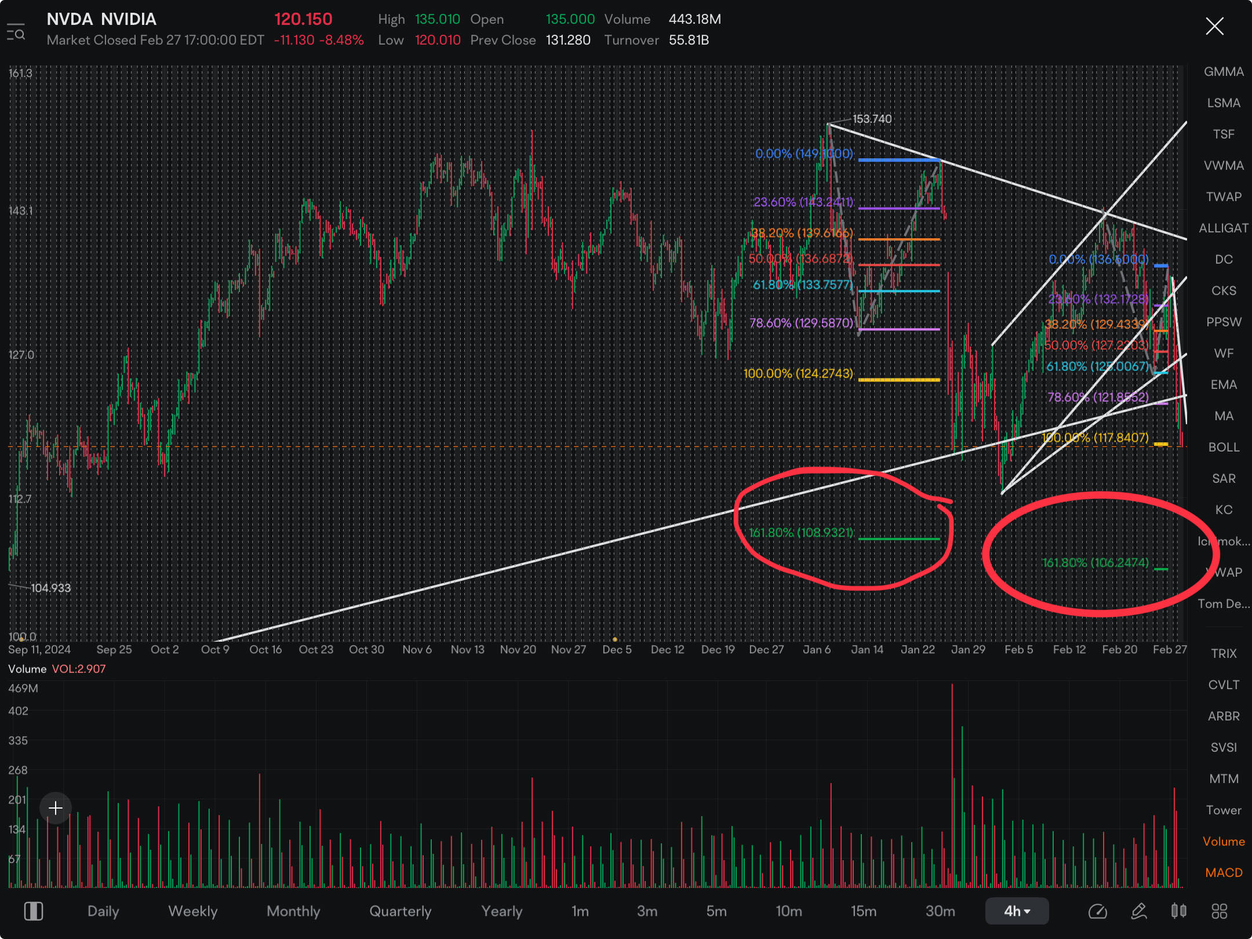Viewport: 1252px width, 939px height.
Task: Select the 161.80% (108.9321) Fibonacci level
Action: 801,532
